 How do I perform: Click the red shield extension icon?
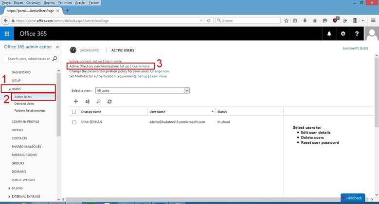click(x=335, y=20)
